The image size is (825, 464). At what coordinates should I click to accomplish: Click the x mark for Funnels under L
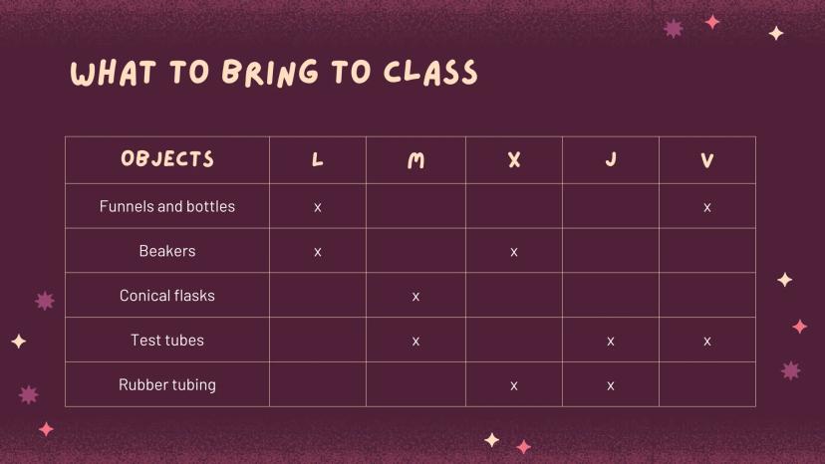pos(318,207)
